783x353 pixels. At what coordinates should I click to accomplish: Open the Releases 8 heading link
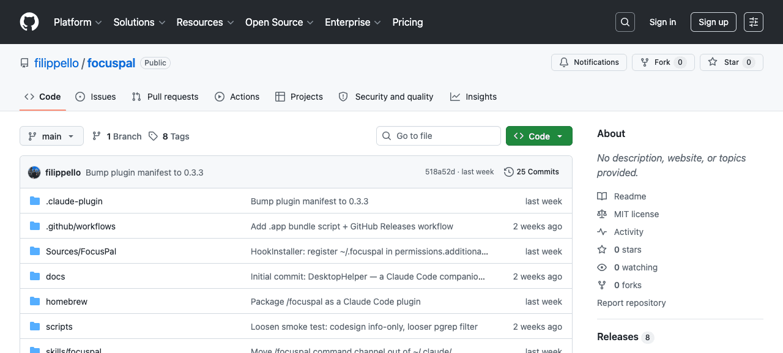tap(625, 337)
